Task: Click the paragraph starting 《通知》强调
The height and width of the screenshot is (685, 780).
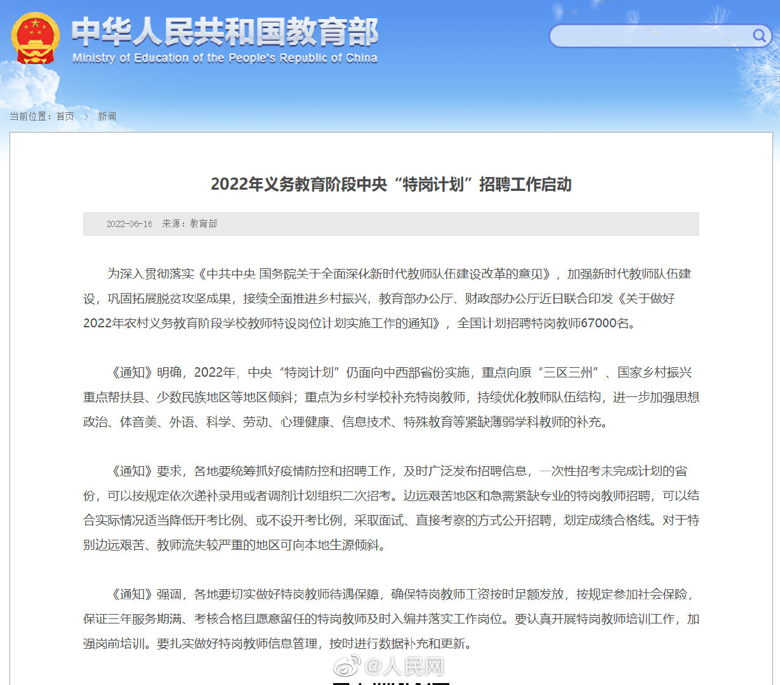Action: [391, 618]
